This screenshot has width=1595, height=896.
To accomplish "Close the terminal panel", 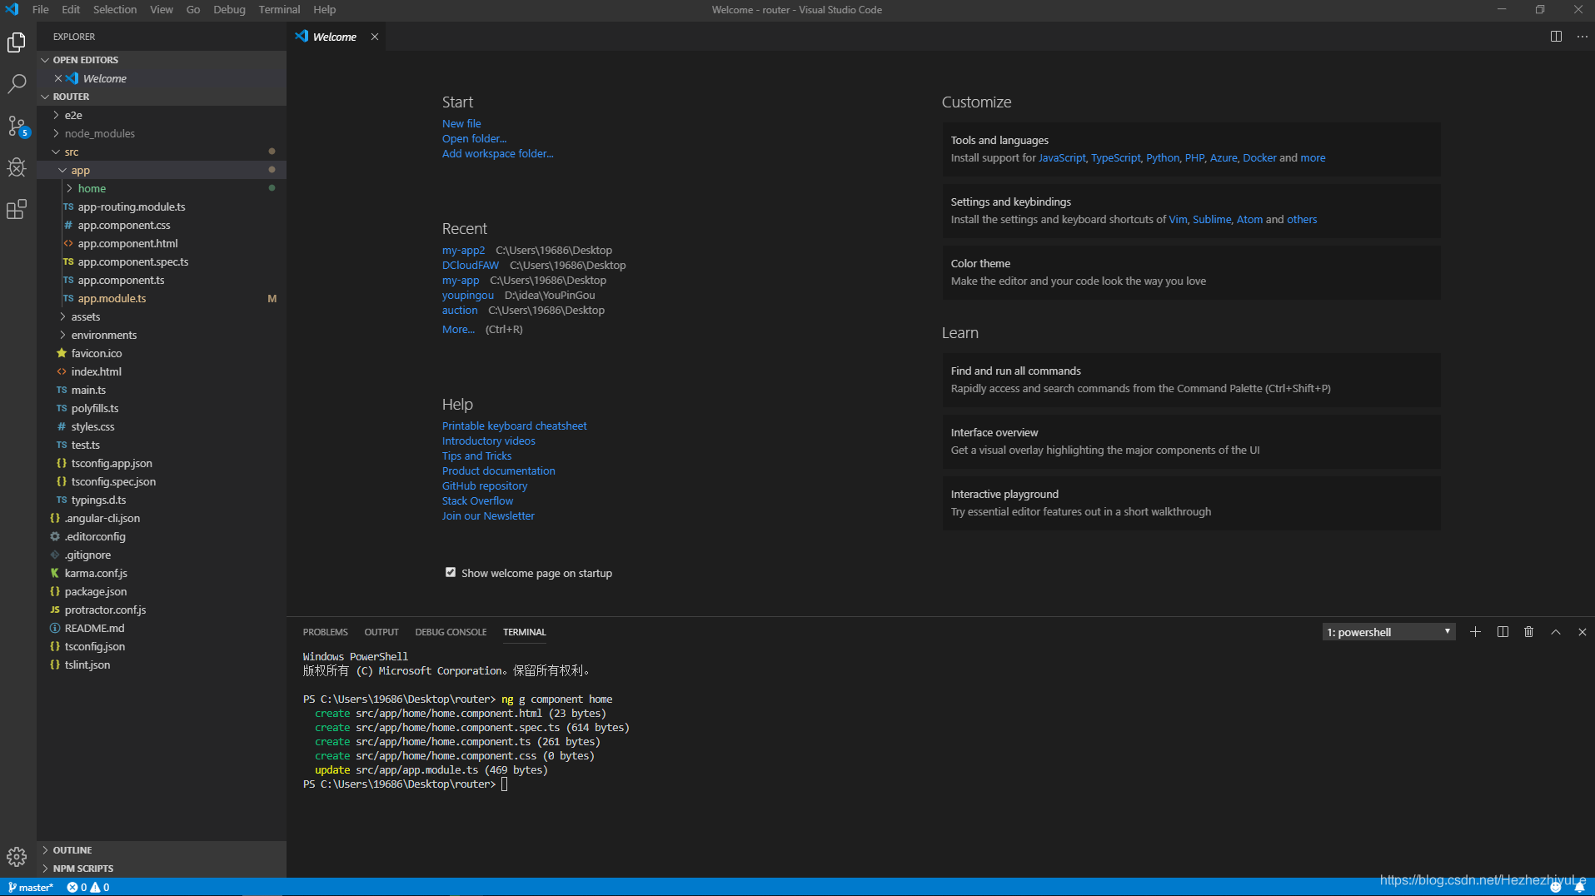I will (1582, 632).
